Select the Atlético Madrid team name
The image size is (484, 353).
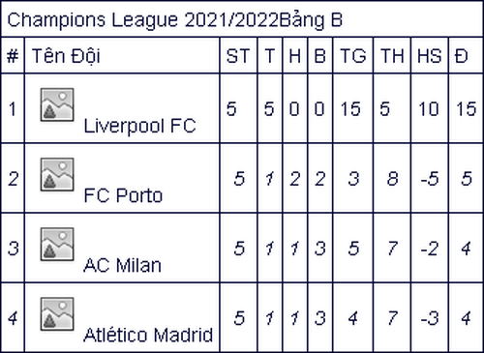point(148,335)
